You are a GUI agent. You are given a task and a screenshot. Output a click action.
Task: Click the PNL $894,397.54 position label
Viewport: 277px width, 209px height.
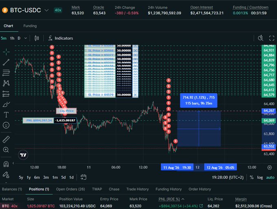38,121
